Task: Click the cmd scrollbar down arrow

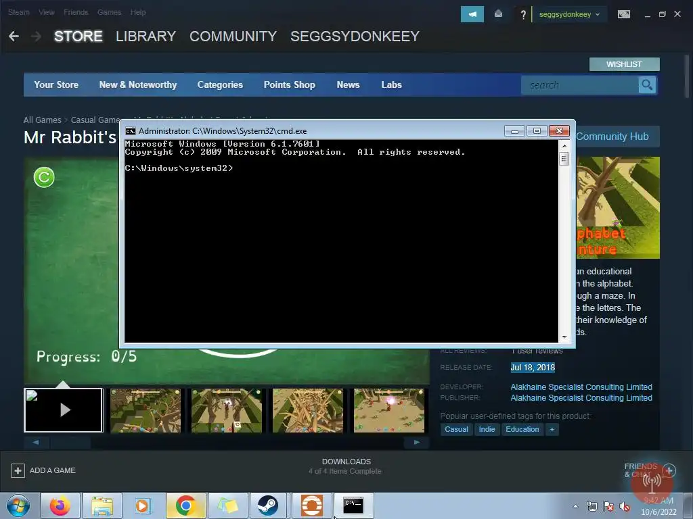Action: coord(564,337)
